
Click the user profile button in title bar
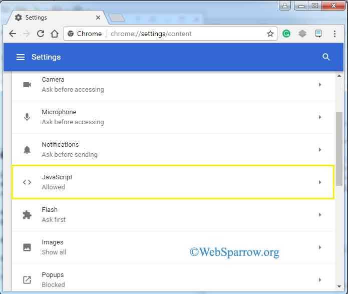point(285,5)
